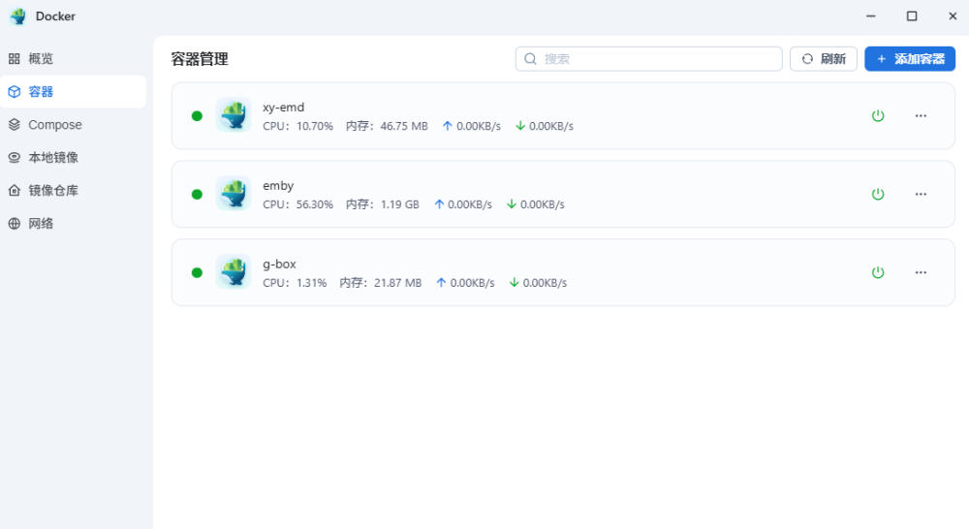Viewport: 969px width, 529px height.
Task: Toggle power for g-box container
Action: [878, 272]
